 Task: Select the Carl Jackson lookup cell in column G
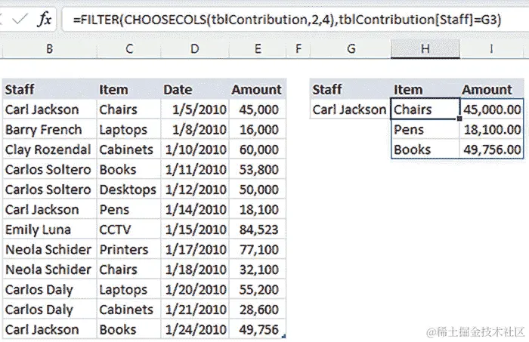coord(350,109)
